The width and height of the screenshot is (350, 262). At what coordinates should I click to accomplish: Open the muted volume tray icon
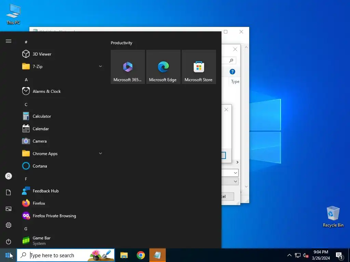(306, 255)
